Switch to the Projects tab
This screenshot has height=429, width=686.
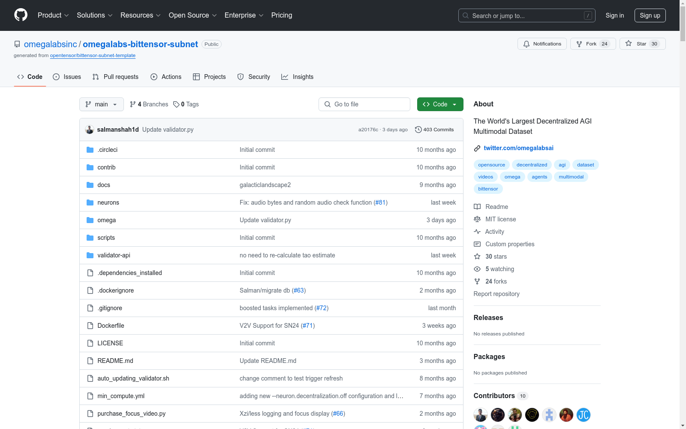(209, 77)
